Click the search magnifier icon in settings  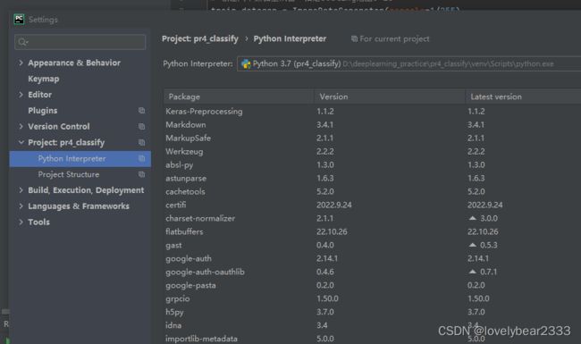click(x=23, y=42)
